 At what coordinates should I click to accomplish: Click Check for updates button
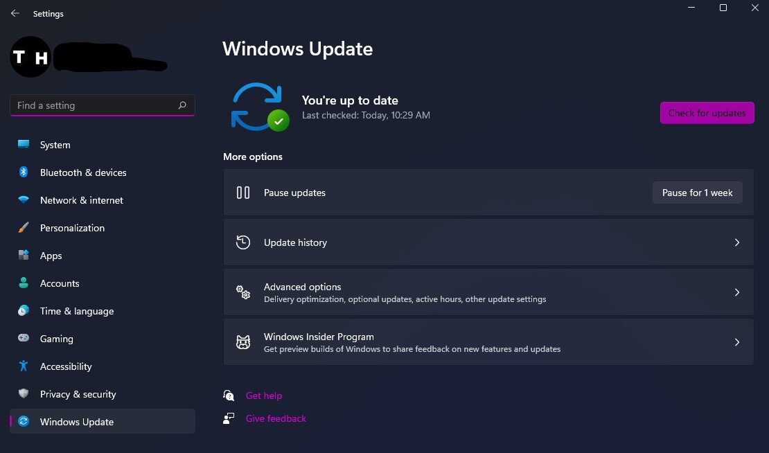click(707, 113)
